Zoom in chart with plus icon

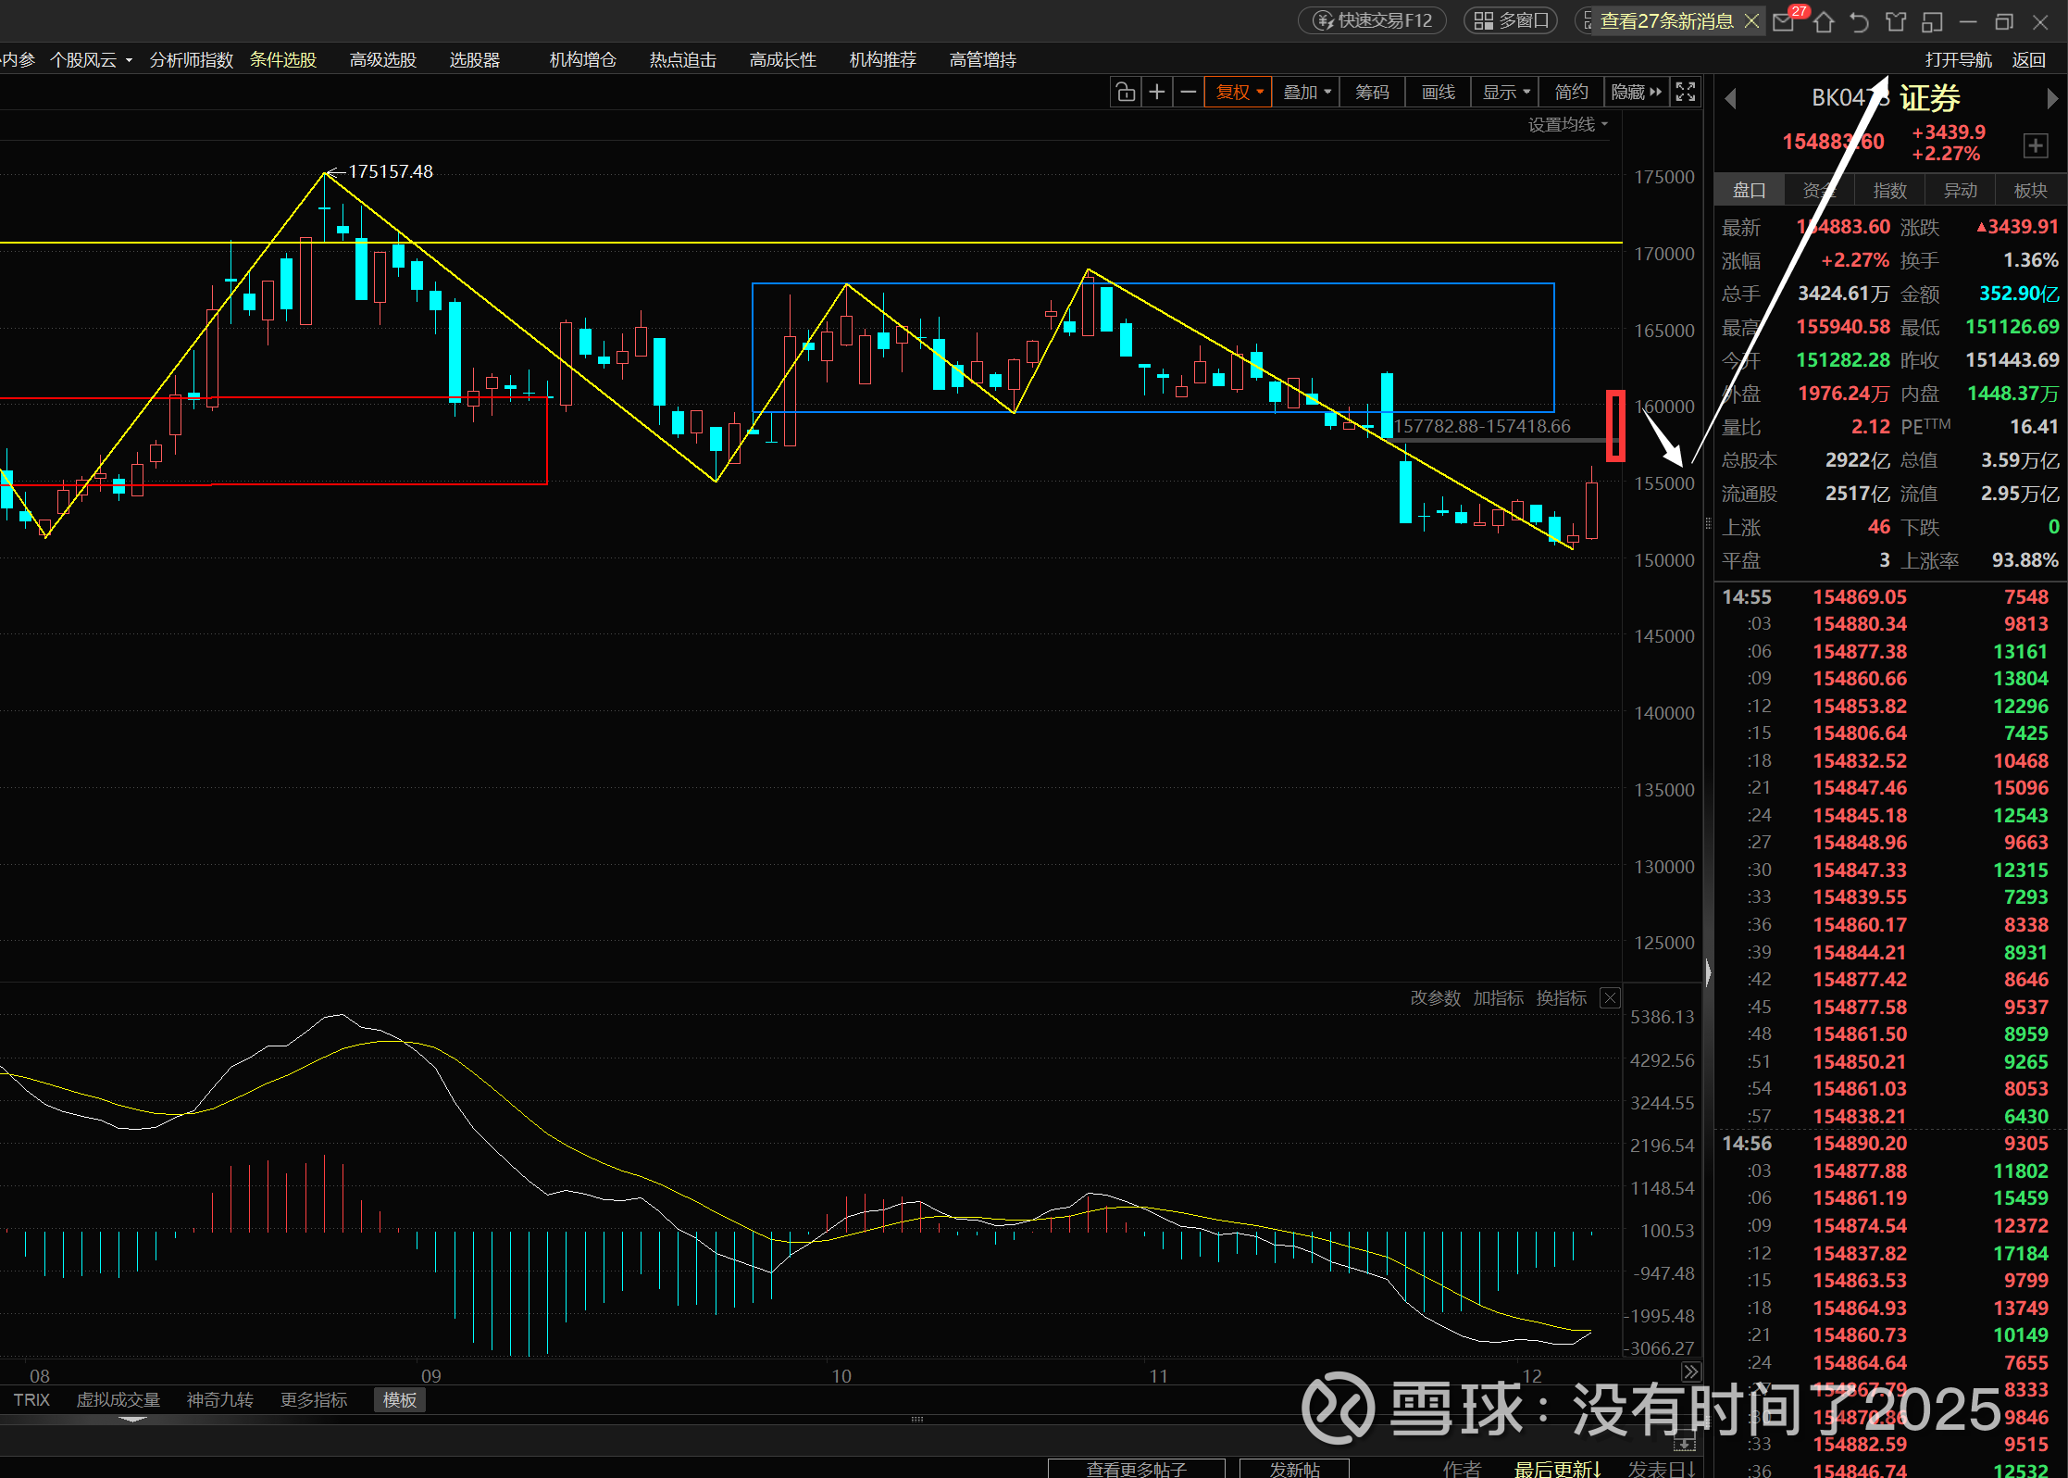pyautogui.click(x=1157, y=92)
